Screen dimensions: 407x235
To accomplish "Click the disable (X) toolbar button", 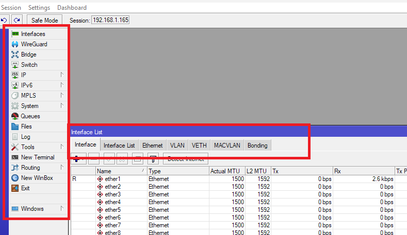I will [122, 159].
